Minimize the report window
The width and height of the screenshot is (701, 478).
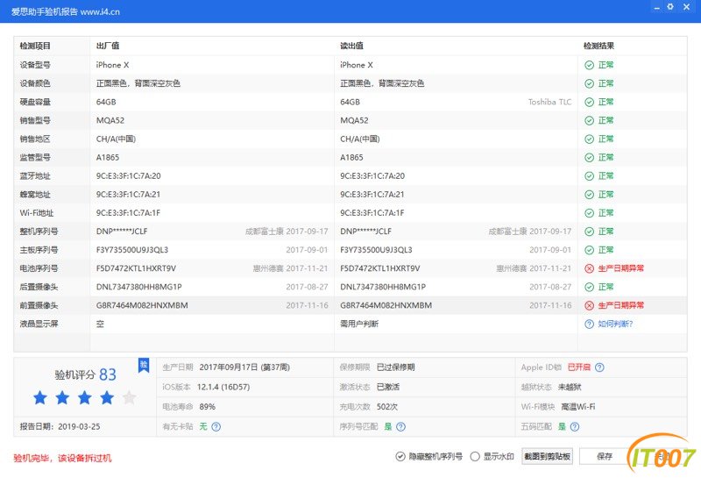pyautogui.click(x=656, y=8)
